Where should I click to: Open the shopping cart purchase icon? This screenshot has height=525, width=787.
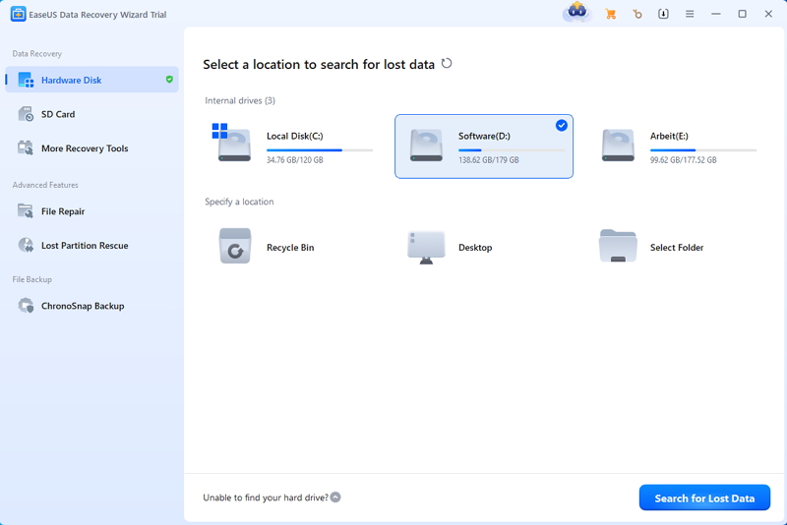click(610, 14)
